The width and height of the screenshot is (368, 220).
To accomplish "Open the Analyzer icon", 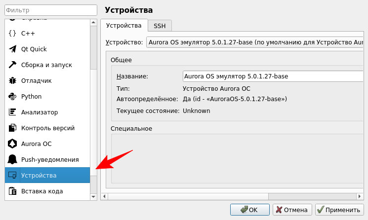I will pos(12,112).
